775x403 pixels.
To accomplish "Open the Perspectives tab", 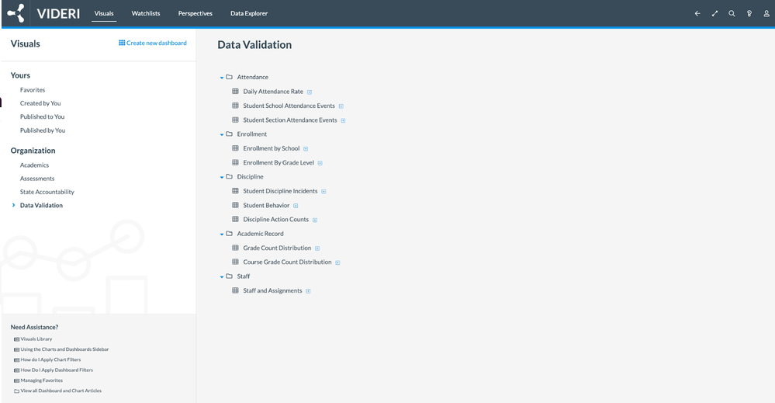I will [195, 13].
